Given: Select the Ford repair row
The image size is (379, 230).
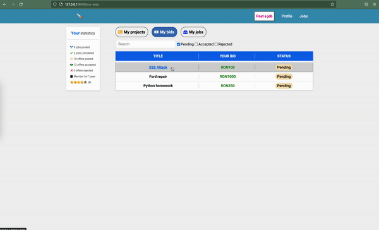Looking at the screenshot, I should (x=214, y=76).
